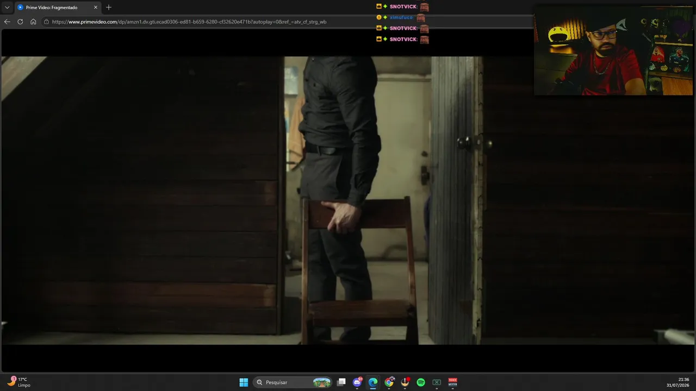Open the weather widget showing 17°C

pyautogui.click(x=20, y=382)
